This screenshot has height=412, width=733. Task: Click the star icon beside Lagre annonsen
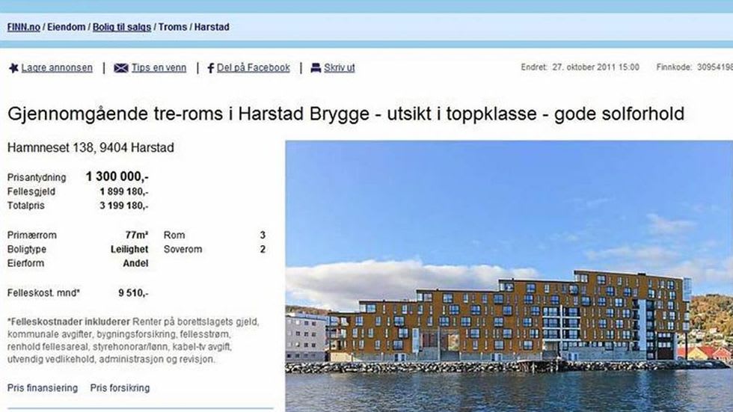[x=13, y=68]
